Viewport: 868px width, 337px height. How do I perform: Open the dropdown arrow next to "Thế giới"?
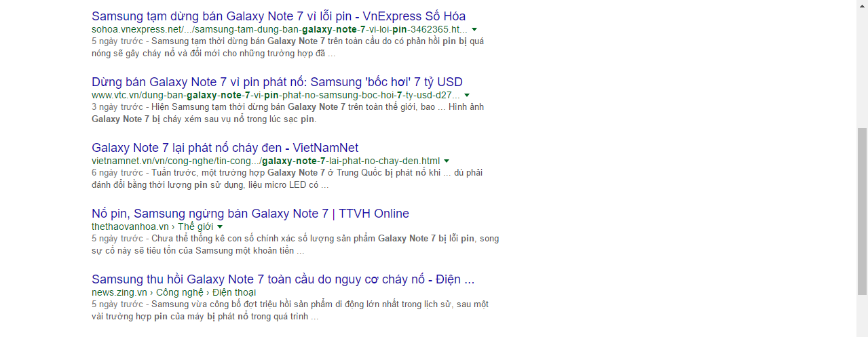(x=220, y=227)
